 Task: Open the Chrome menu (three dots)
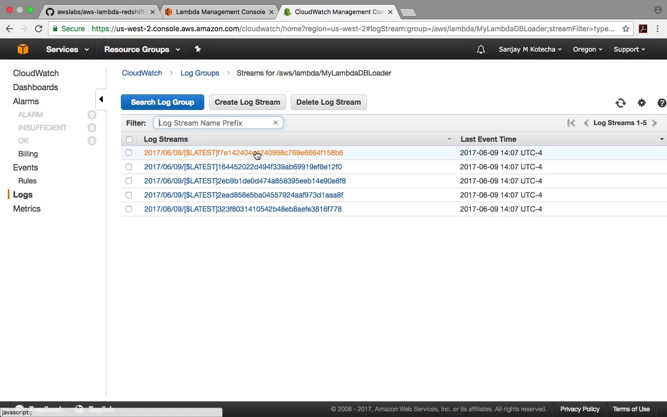[x=658, y=29]
